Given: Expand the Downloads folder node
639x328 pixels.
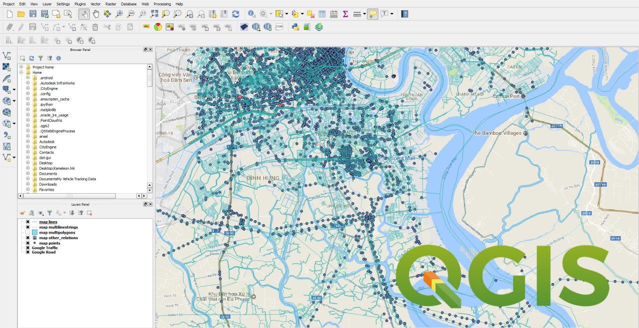Looking at the screenshot, I should [x=28, y=184].
